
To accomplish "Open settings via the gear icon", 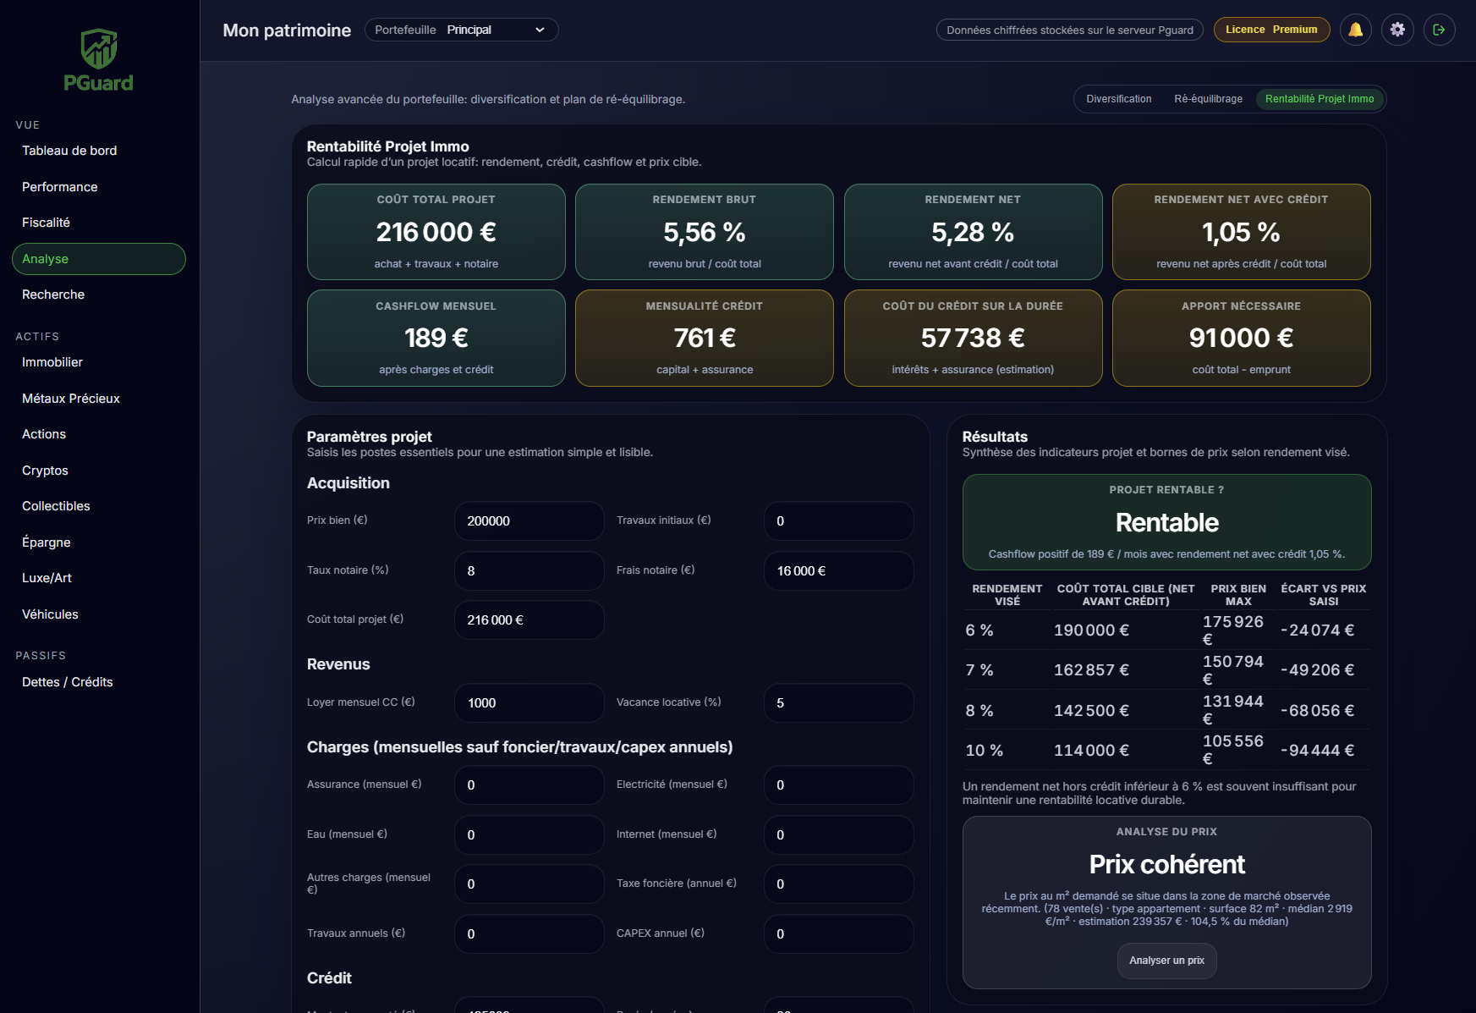I will pyautogui.click(x=1397, y=30).
